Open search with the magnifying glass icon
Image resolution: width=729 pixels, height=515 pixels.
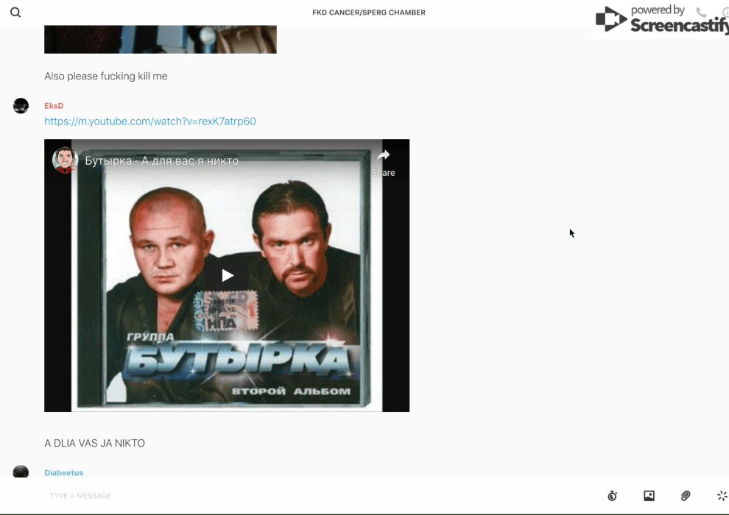click(x=15, y=13)
